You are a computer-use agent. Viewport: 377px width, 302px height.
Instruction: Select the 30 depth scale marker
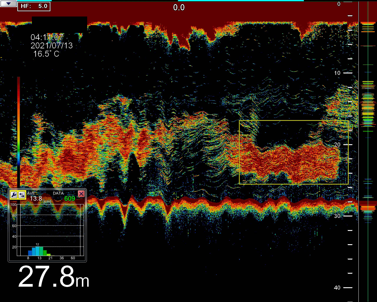(x=337, y=216)
